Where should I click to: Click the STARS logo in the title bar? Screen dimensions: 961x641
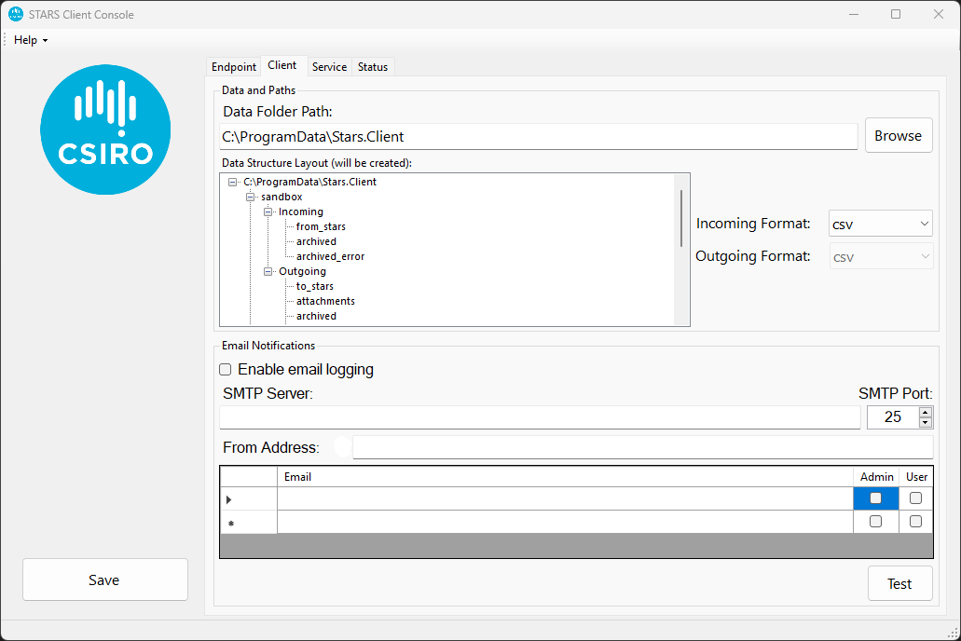(x=15, y=14)
